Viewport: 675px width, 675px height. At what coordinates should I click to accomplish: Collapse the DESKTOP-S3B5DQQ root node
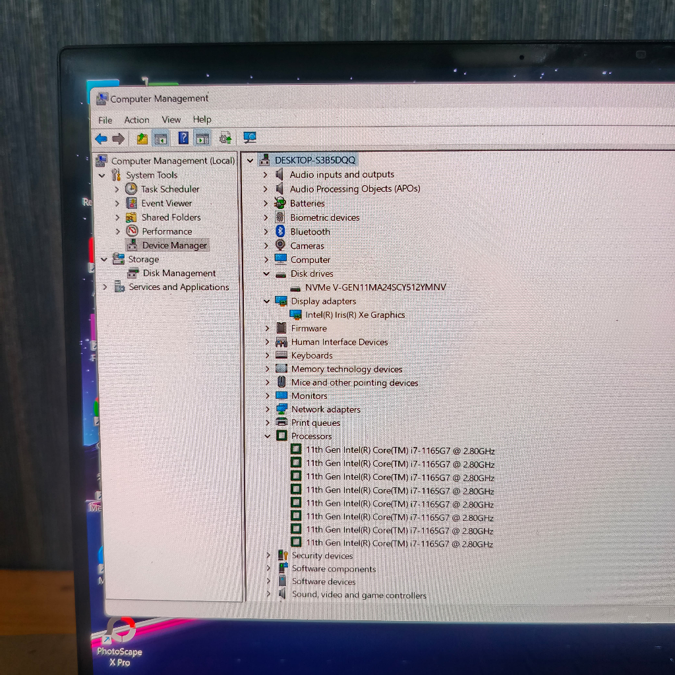[250, 161]
